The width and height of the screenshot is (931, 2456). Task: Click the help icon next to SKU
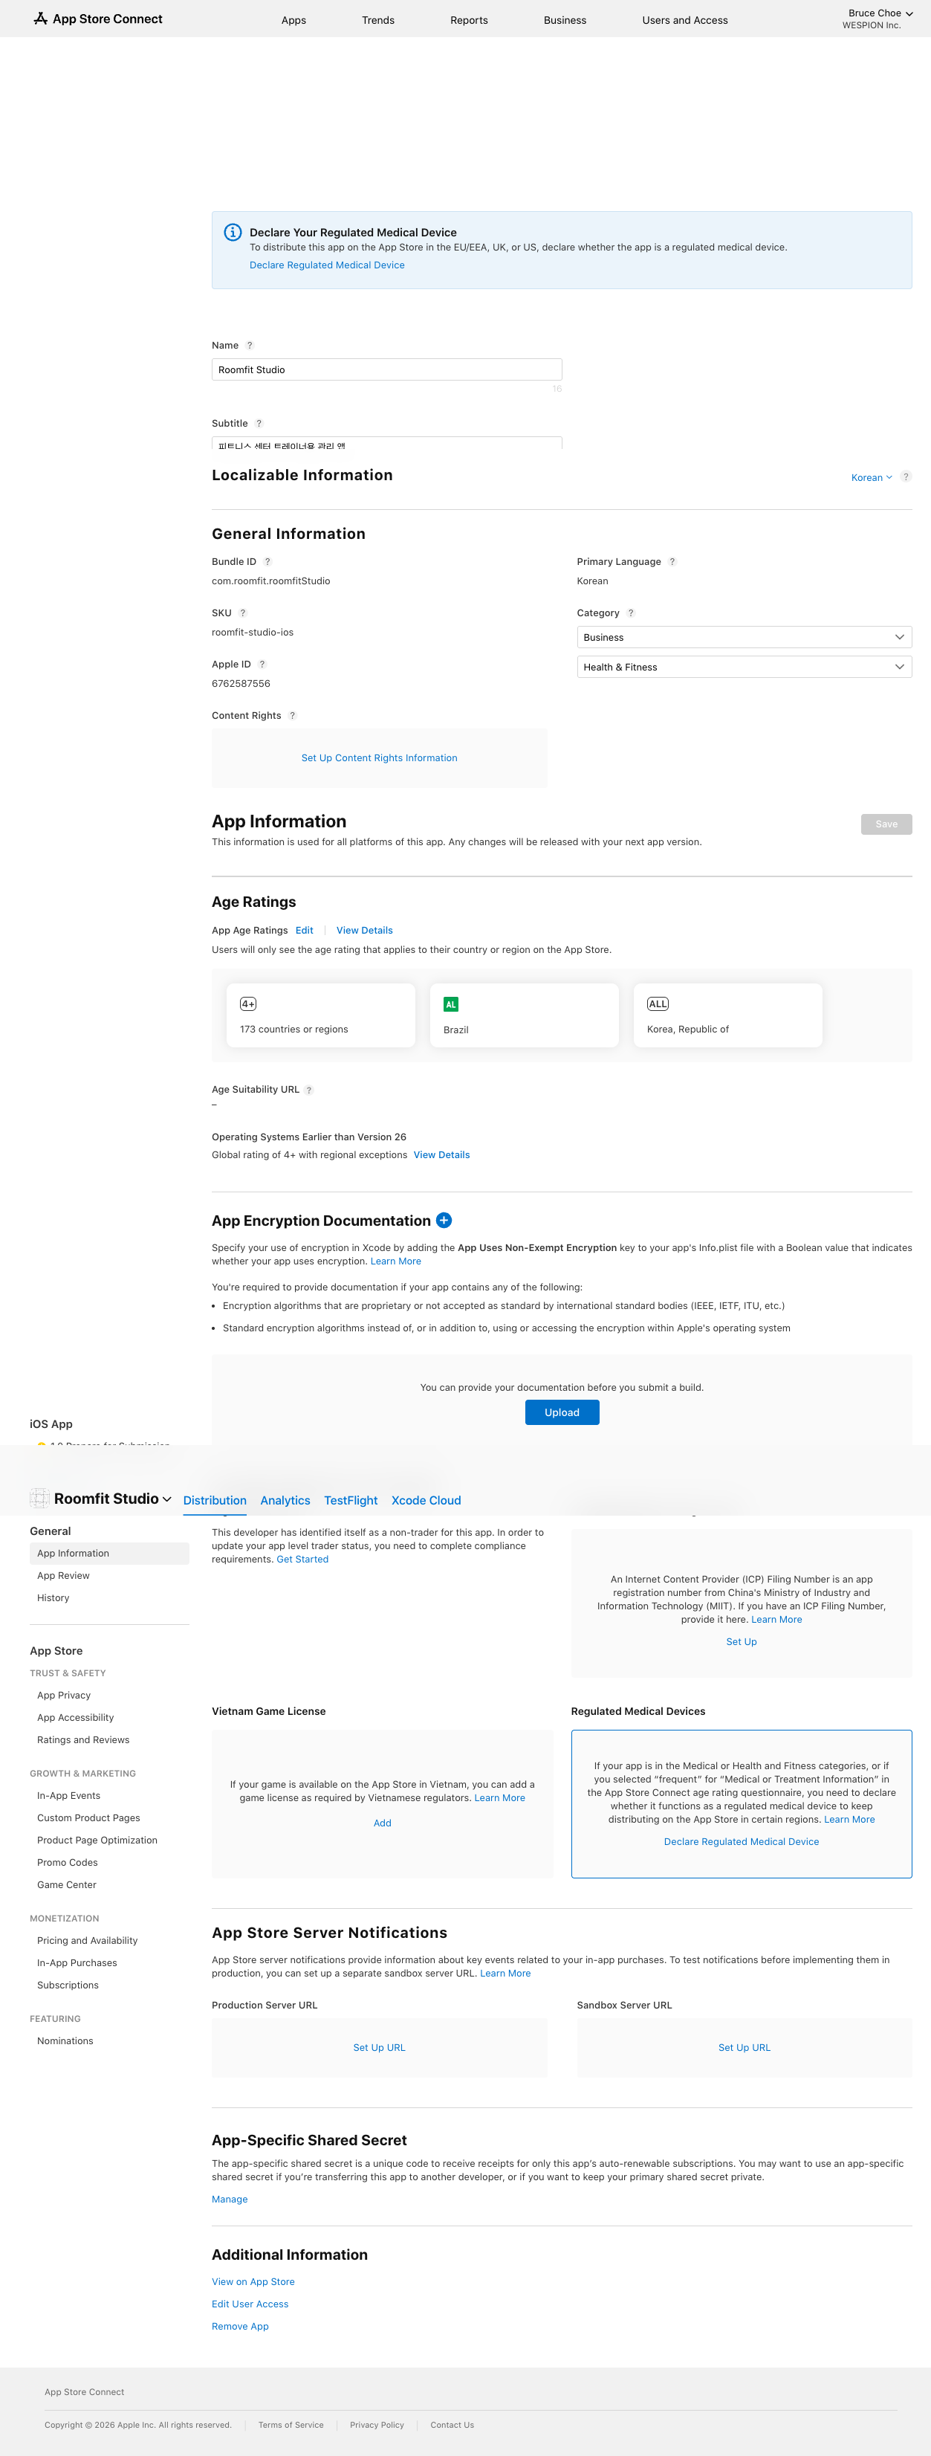pos(243,613)
